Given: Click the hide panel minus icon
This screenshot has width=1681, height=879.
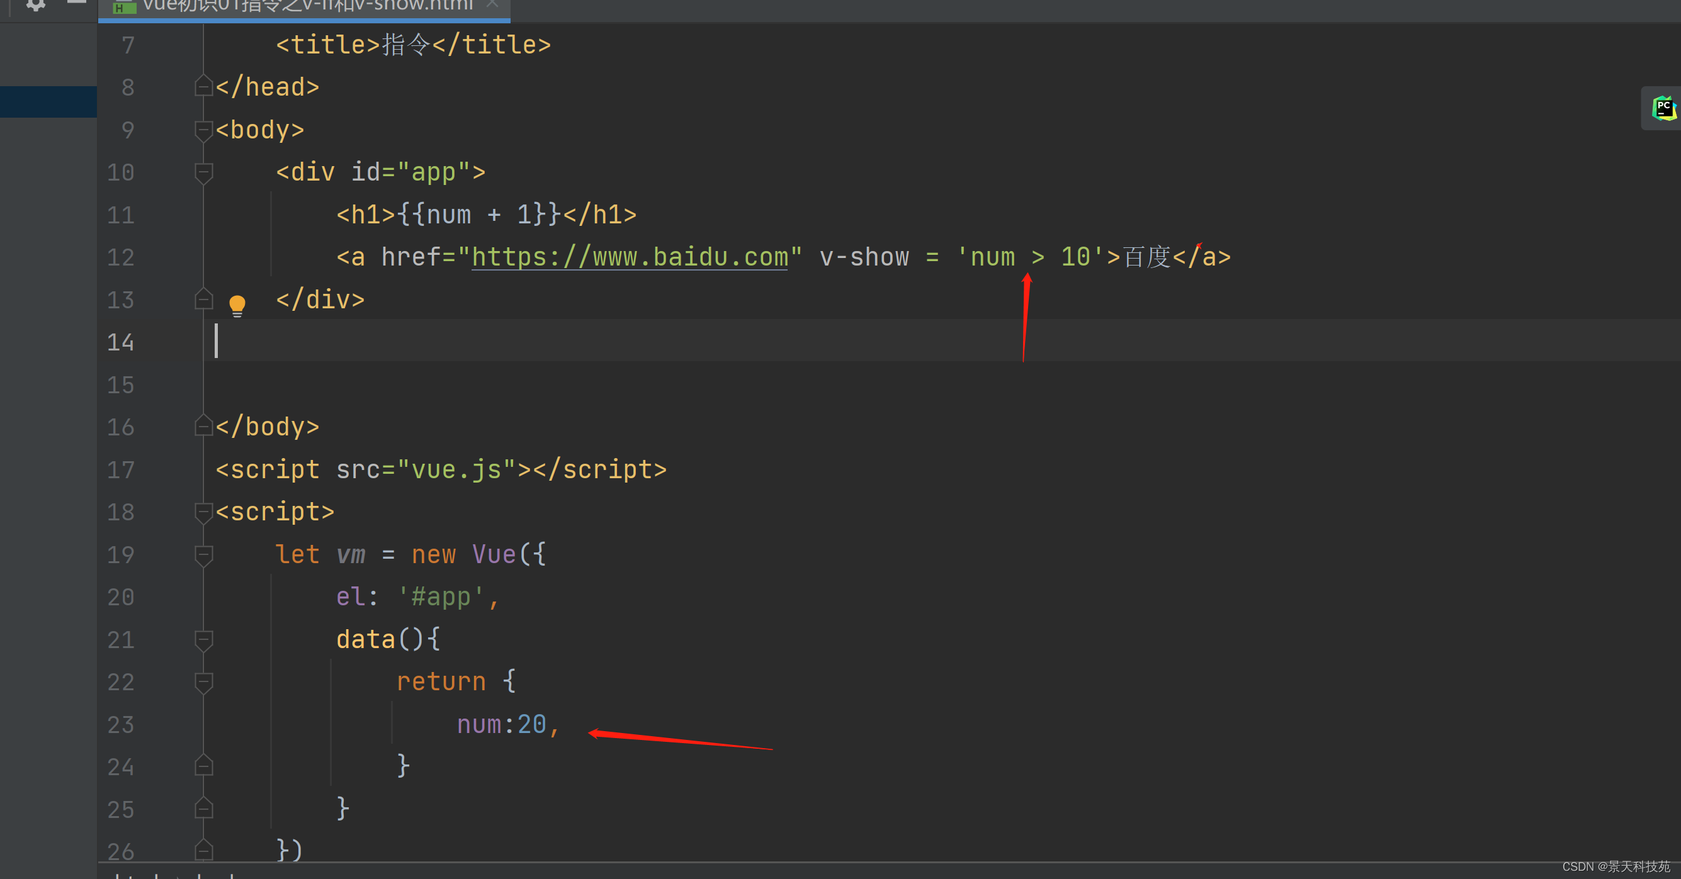Looking at the screenshot, I should [x=76, y=3].
